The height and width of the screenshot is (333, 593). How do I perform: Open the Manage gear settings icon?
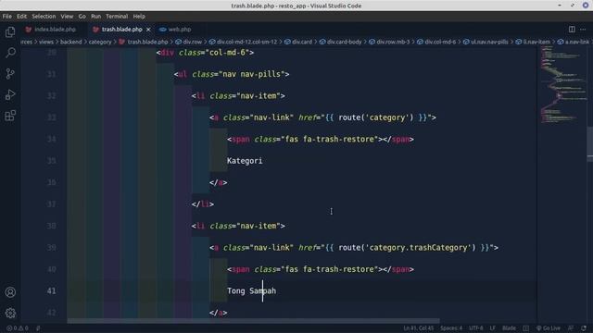click(x=10, y=313)
